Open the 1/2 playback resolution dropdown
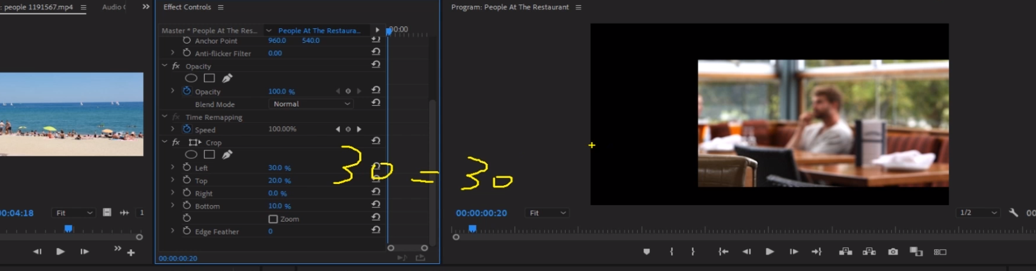The image size is (1036, 271). point(978,213)
